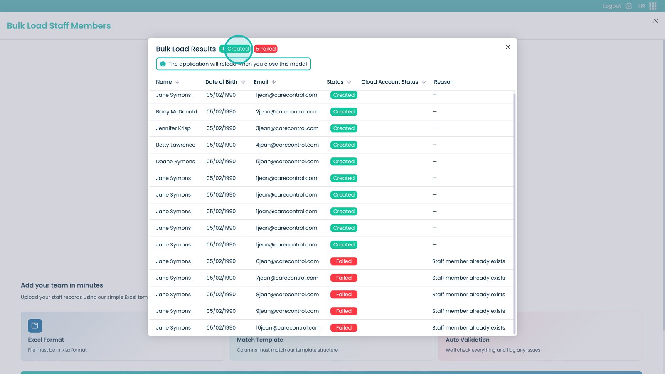The image size is (665, 374).
Task: Click the Created count badge
Action: tap(235, 49)
